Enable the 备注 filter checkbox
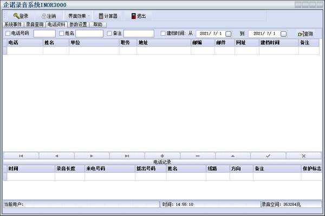 (x=109, y=33)
